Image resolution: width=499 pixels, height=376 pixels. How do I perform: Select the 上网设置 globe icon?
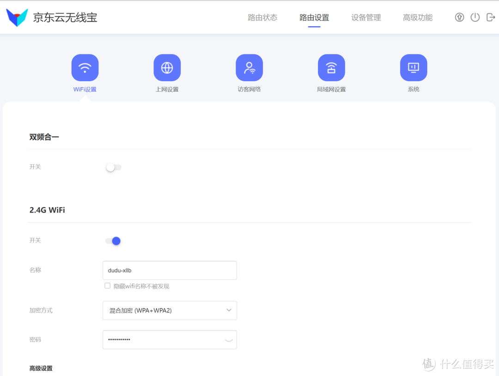[x=167, y=67]
